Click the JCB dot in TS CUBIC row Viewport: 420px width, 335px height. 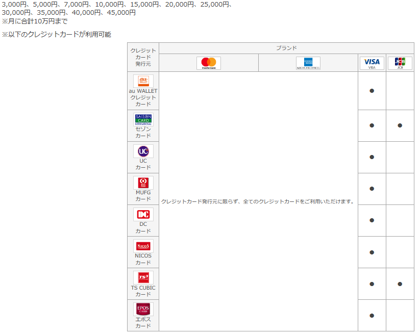(x=400, y=284)
